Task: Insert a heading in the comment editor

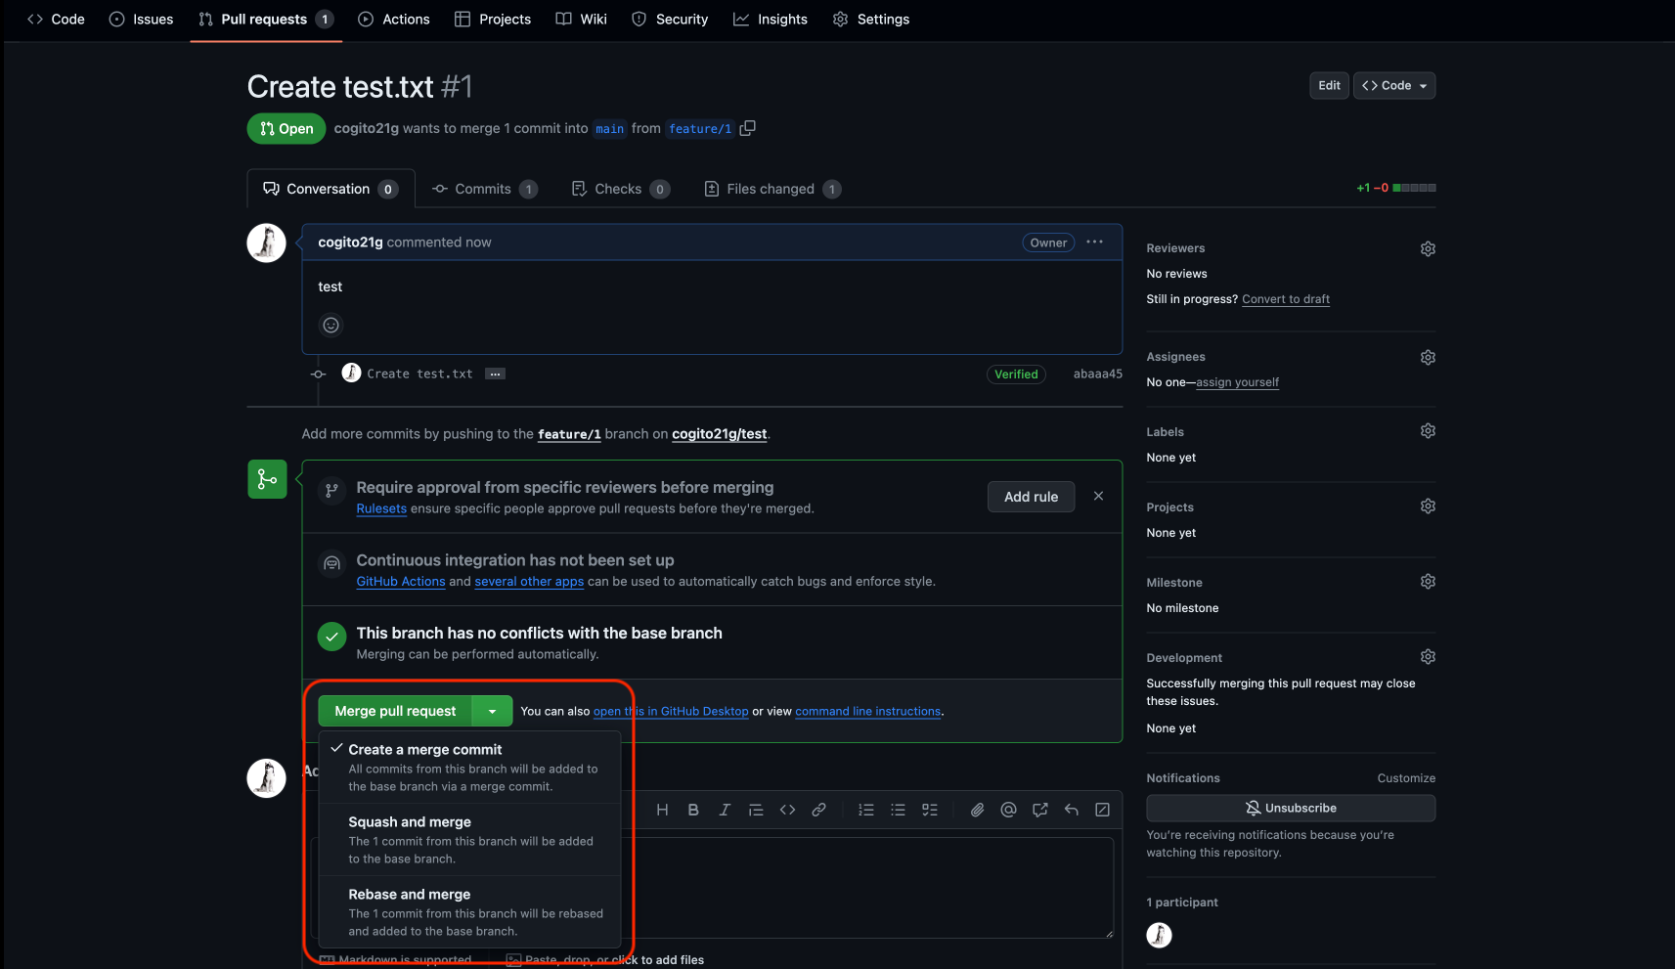Action: [x=662, y=810]
